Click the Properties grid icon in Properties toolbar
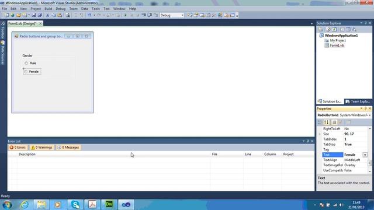The width and height of the screenshot is (374, 210). [334, 122]
